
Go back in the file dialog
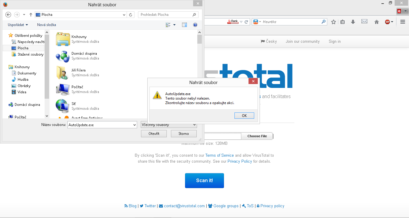pos(8,15)
